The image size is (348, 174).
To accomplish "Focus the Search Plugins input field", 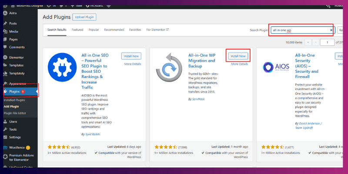I will pos(303,30).
